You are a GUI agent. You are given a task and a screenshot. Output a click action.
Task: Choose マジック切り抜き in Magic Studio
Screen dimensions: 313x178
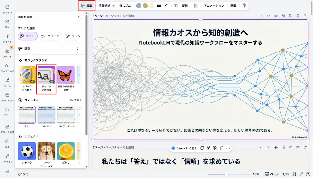pyautogui.click(x=27, y=79)
